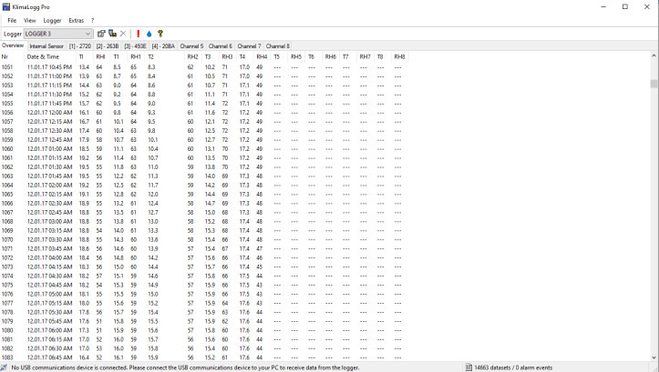The height and width of the screenshot is (372, 659).
Task: Click the red exclamation alarm icon
Action: click(139, 34)
